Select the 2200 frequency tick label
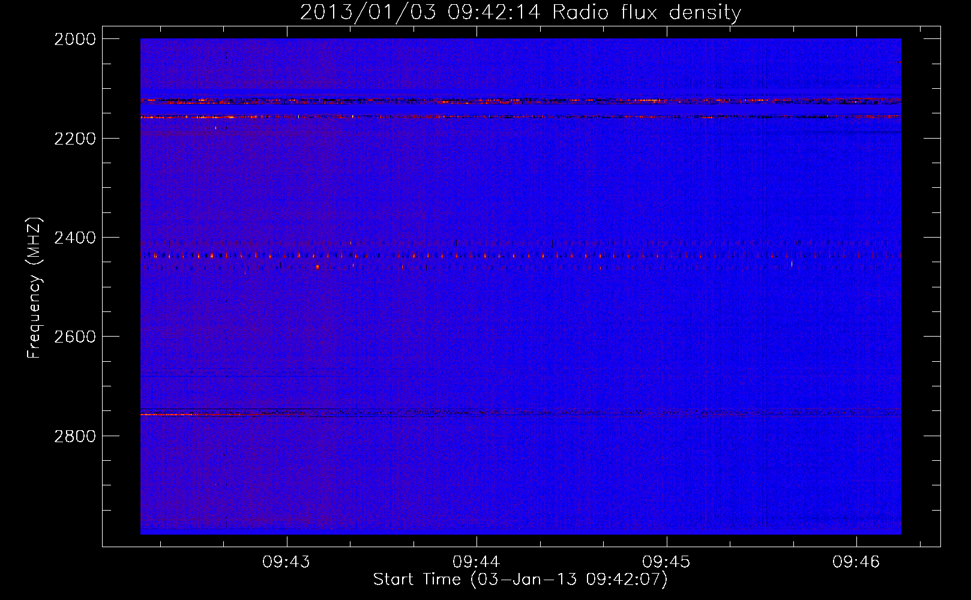Screen dimensions: 971x600 coord(75,139)
